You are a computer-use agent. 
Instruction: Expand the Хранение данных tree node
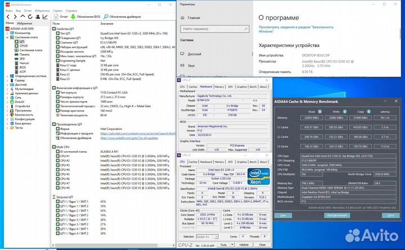point(7,93)
